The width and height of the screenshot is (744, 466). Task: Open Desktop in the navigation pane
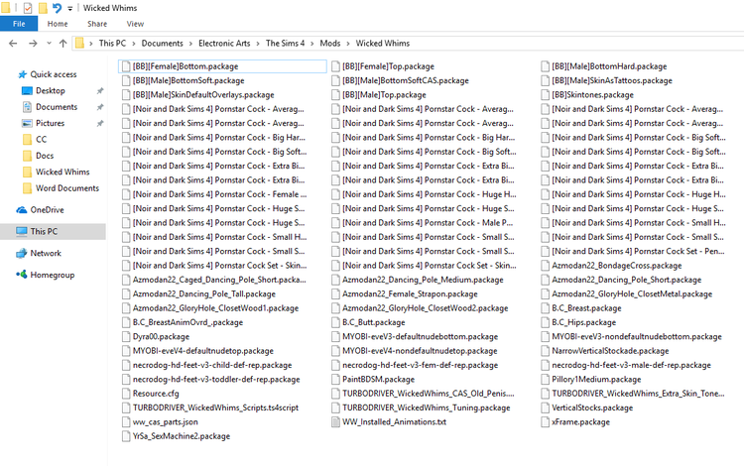tap(51, 90)
